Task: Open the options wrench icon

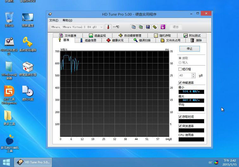Action: [x=155, y=27]
